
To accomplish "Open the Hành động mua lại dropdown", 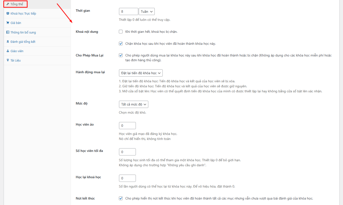I will click(x=141, y=73).
